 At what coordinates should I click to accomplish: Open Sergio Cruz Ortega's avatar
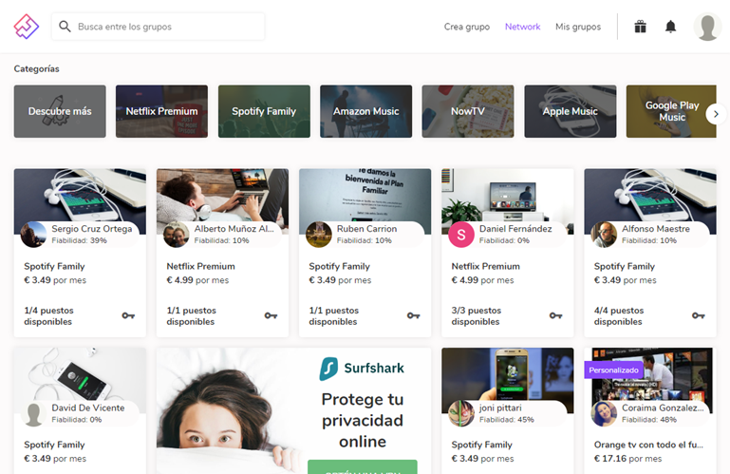tap(33, 235)
